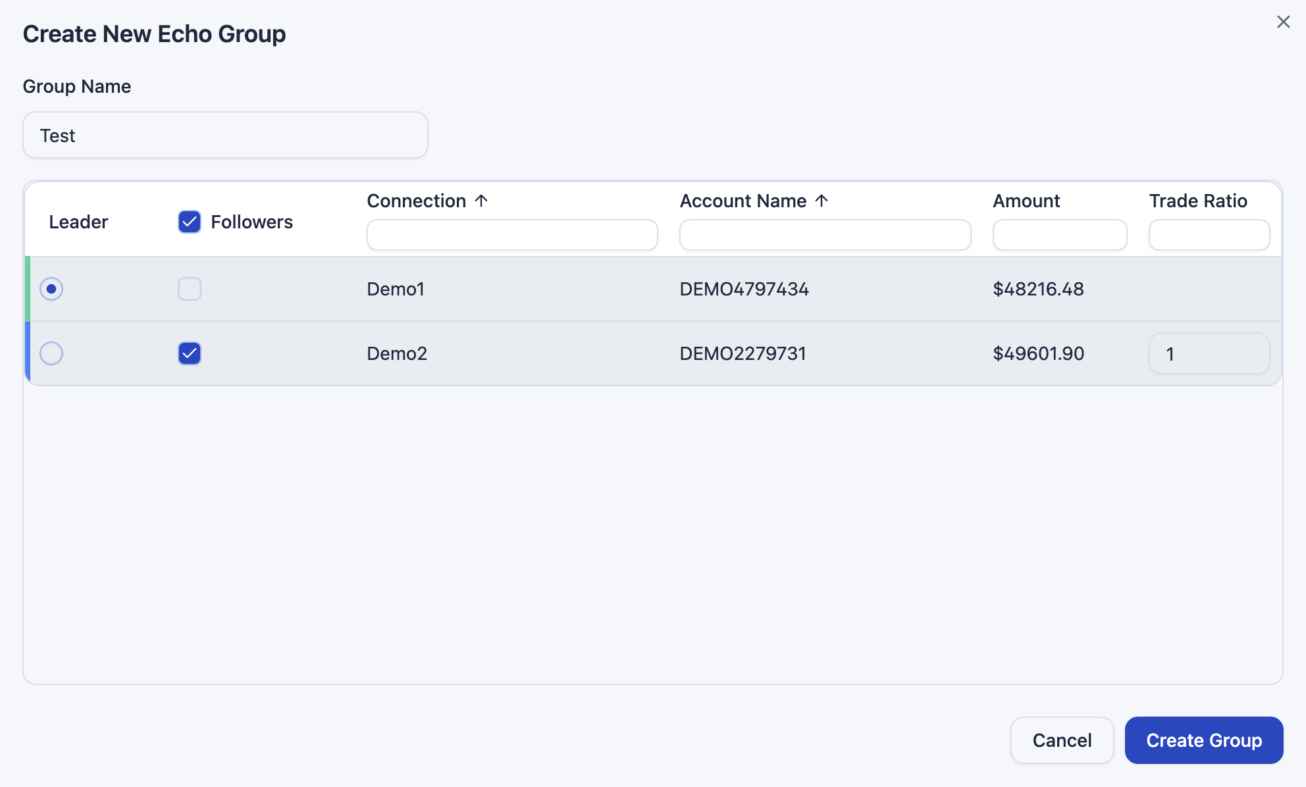Viewport: 1306px width, 787px height.
Task: Click the amount $48216.48
Action: [x=1038, y=289]
